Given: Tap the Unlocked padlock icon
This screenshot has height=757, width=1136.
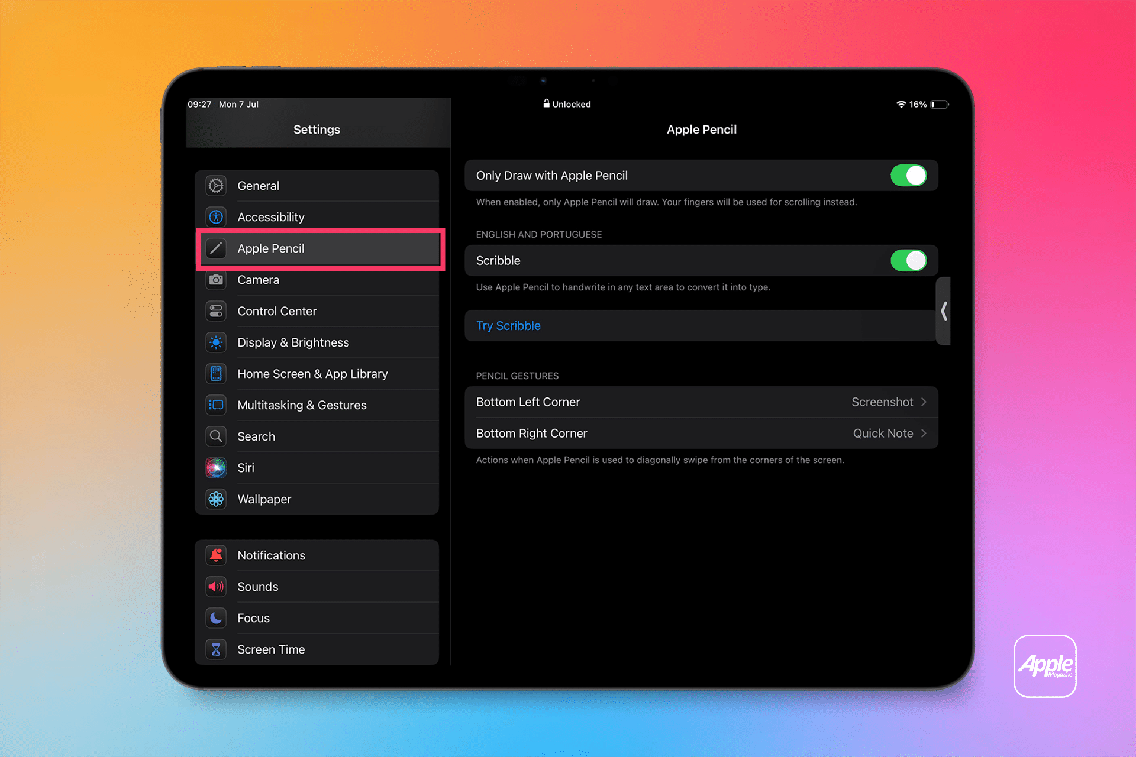Looking at the screenshot, I should [x=547, y=103].
